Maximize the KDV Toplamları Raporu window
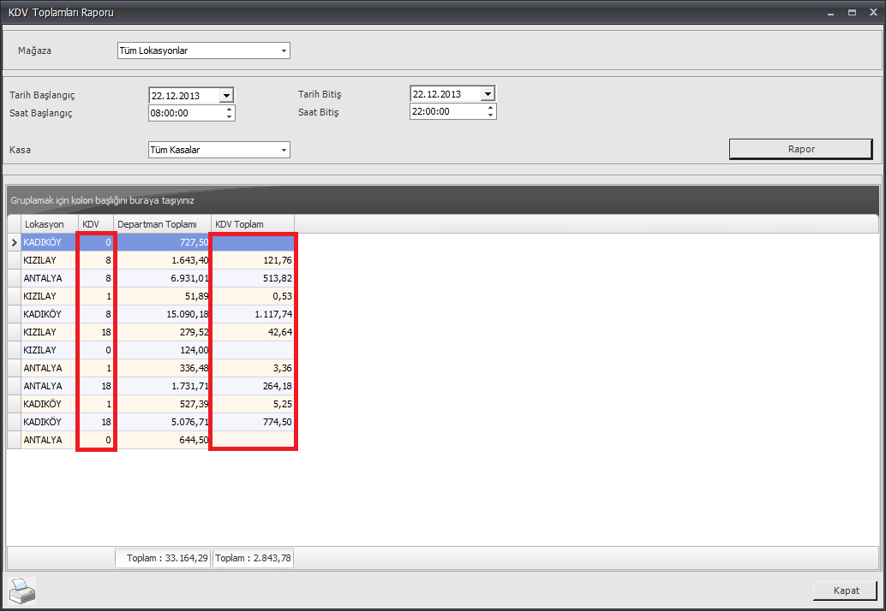Image resolution: width=886 pixels, height=611 pixels. pos(852,13)
